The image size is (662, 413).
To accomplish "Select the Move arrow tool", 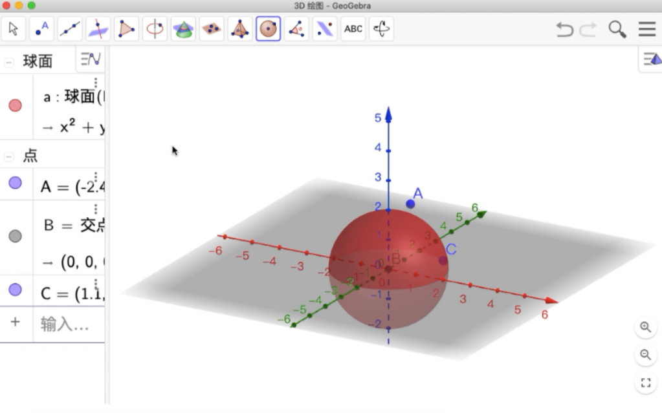I will tap(13, 29).
